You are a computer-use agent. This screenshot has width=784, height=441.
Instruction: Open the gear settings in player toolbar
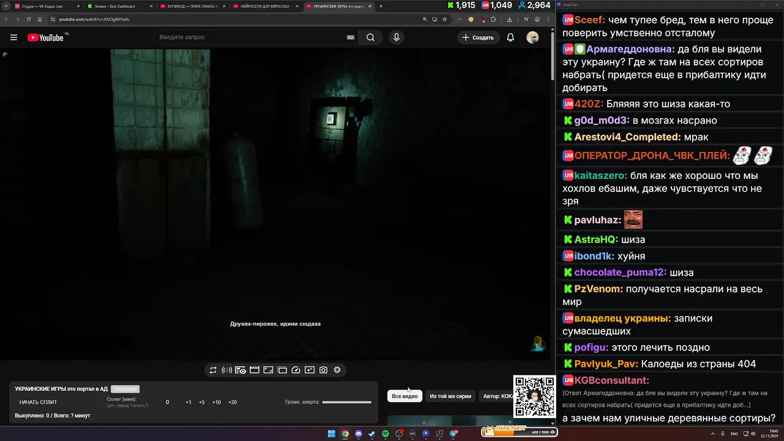337,370
